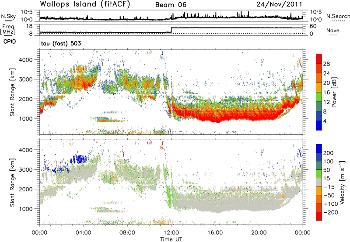Screen dimensions: 350x242
Task: Click the "4000" tick in the power panel
Action: [x=26, y=60]
